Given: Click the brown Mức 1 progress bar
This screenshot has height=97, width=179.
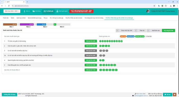Looking at the screenshot, I should click(x=10, y=25).
